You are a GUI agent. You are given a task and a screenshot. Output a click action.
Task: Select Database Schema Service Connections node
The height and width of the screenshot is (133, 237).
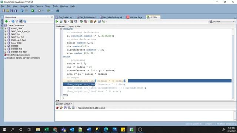pyautogui.click(x=23, y=58)
